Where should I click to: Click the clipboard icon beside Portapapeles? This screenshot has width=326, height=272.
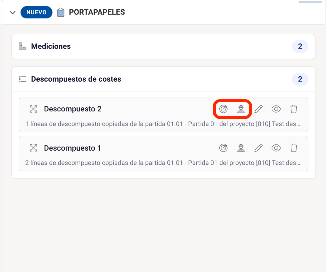[x=61, y=13]
